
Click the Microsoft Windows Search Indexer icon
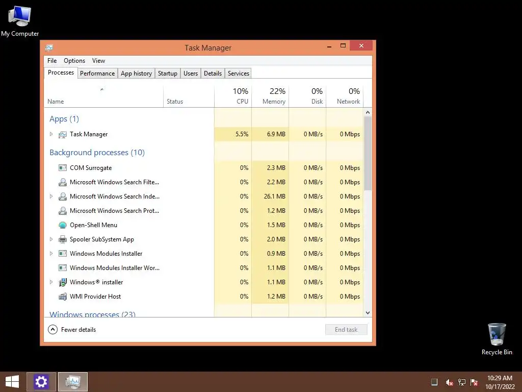(x=63, y=197)
